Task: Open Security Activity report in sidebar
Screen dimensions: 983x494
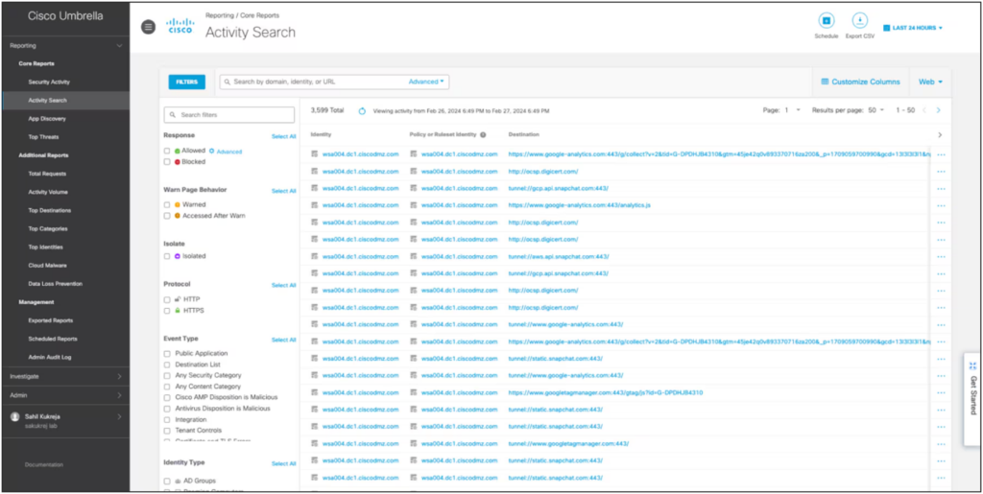Action: (49, 82)
